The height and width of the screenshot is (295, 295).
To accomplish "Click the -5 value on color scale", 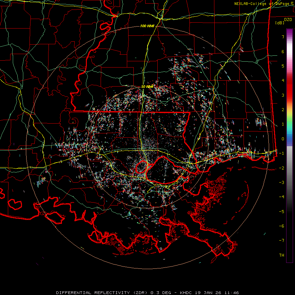I will click(282, 212).
